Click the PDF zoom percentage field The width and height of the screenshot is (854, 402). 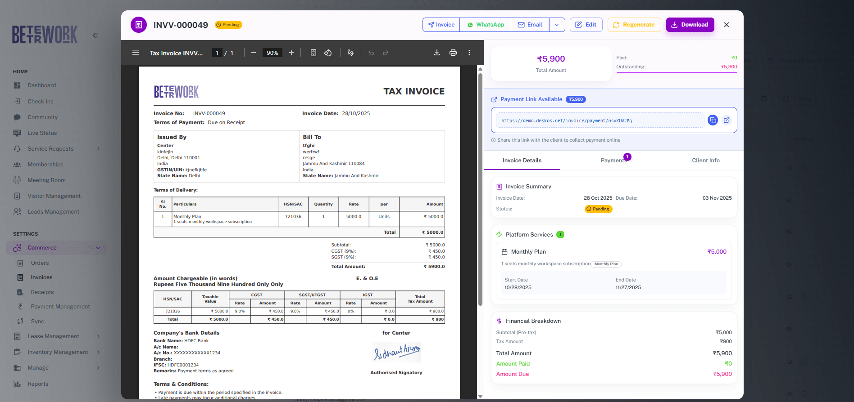[x=272, y=53]
